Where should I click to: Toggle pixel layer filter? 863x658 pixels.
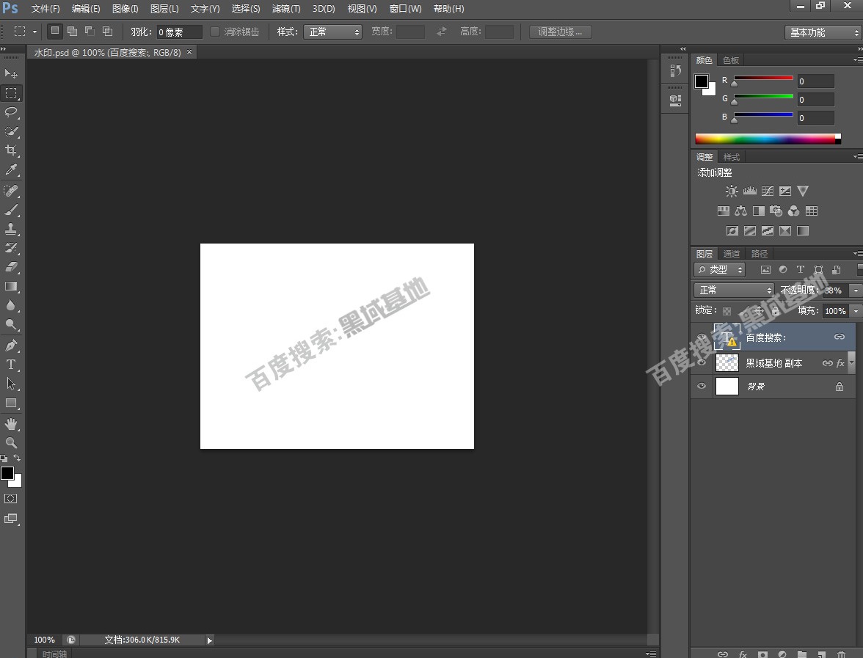765,270
